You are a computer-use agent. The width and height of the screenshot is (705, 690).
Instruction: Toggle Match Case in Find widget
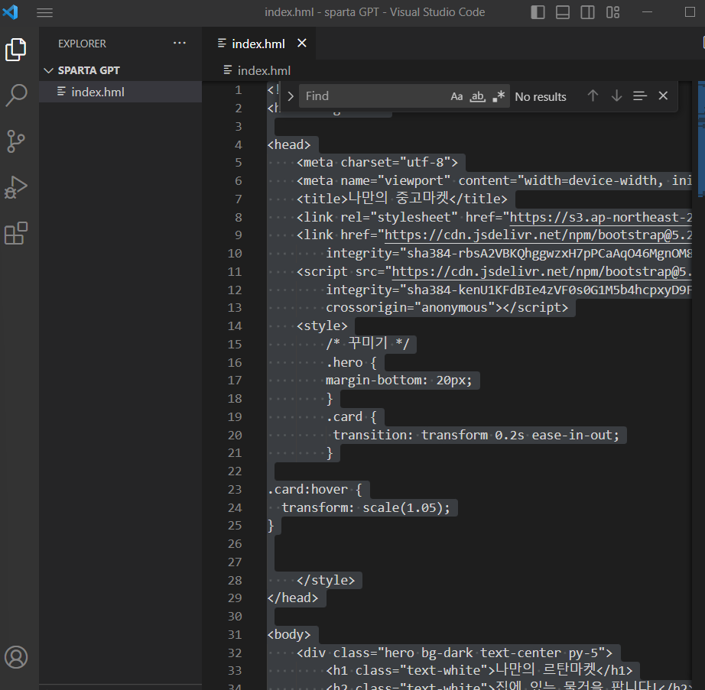pyautogui.click(x=456, y=96)
